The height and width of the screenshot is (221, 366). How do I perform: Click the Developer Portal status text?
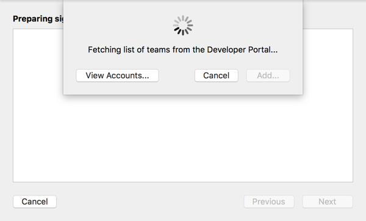point(183,50)
